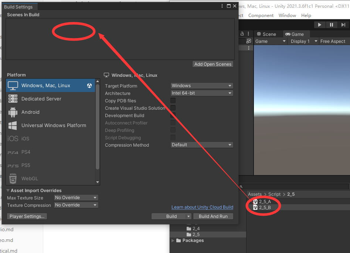
Task: Open Build Settings kebab menu
Action: tap(222, 6)
